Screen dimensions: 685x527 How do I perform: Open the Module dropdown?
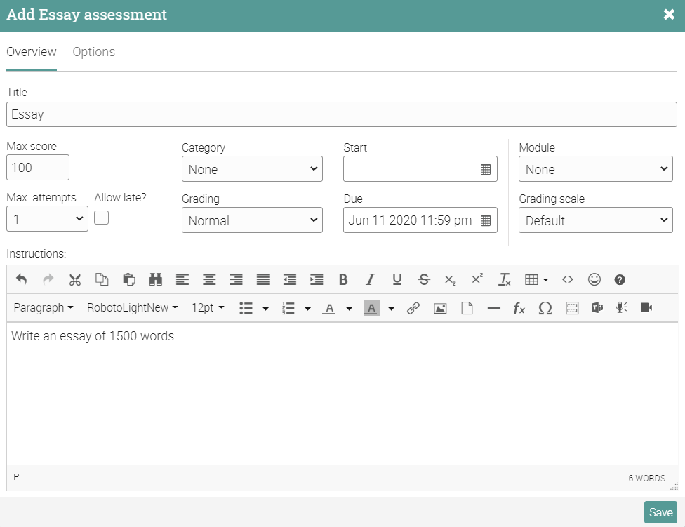click(x=595, y=169)
